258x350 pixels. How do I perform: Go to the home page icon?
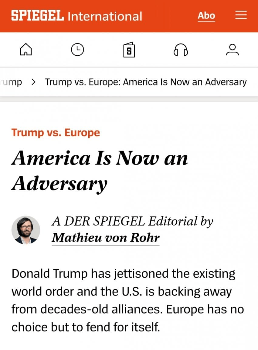[x=26, y=50]
